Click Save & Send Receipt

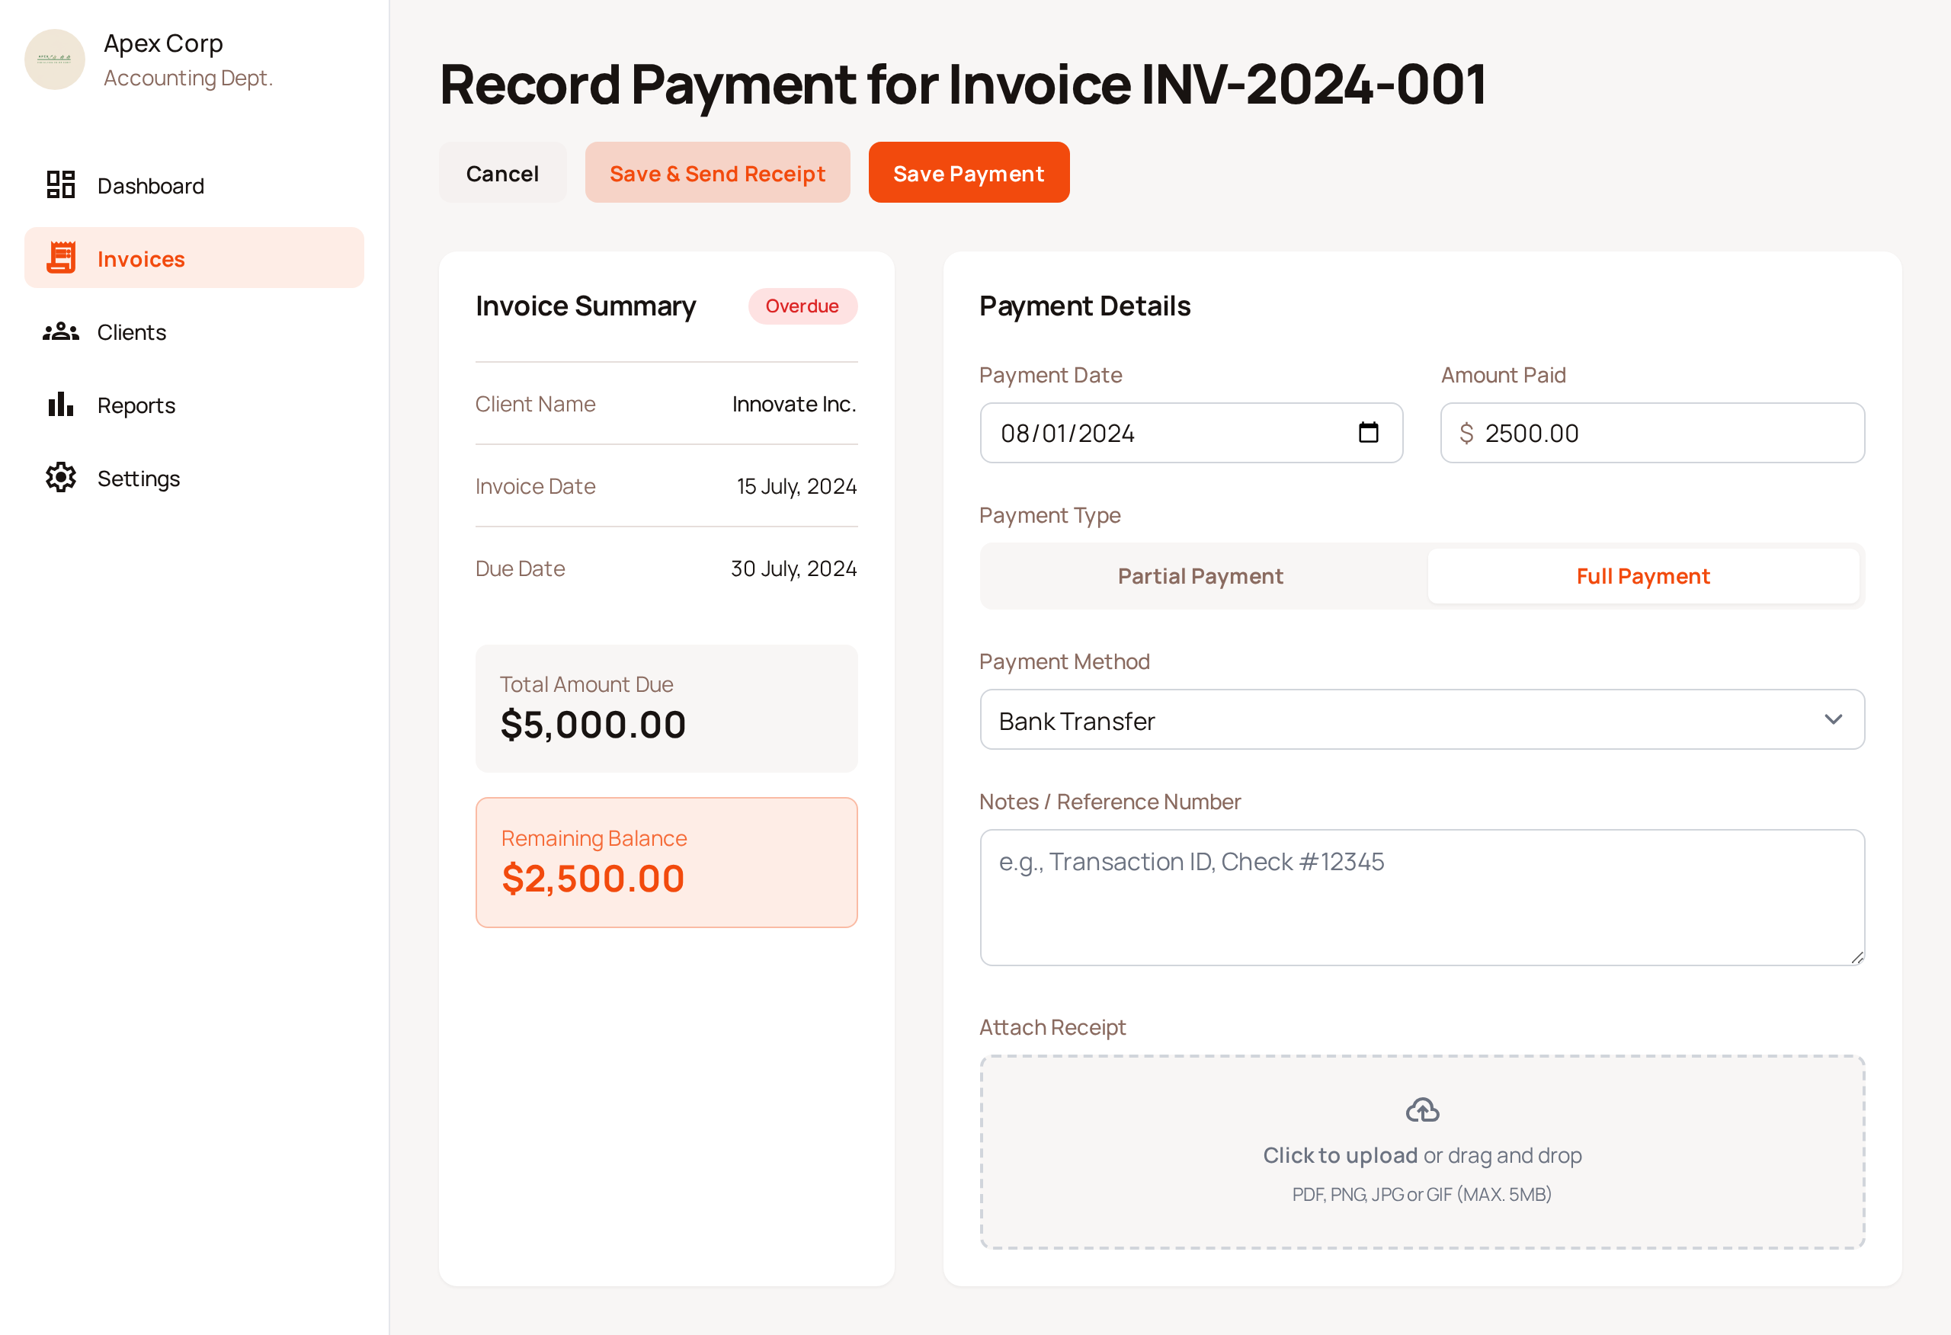pos(717,172)
